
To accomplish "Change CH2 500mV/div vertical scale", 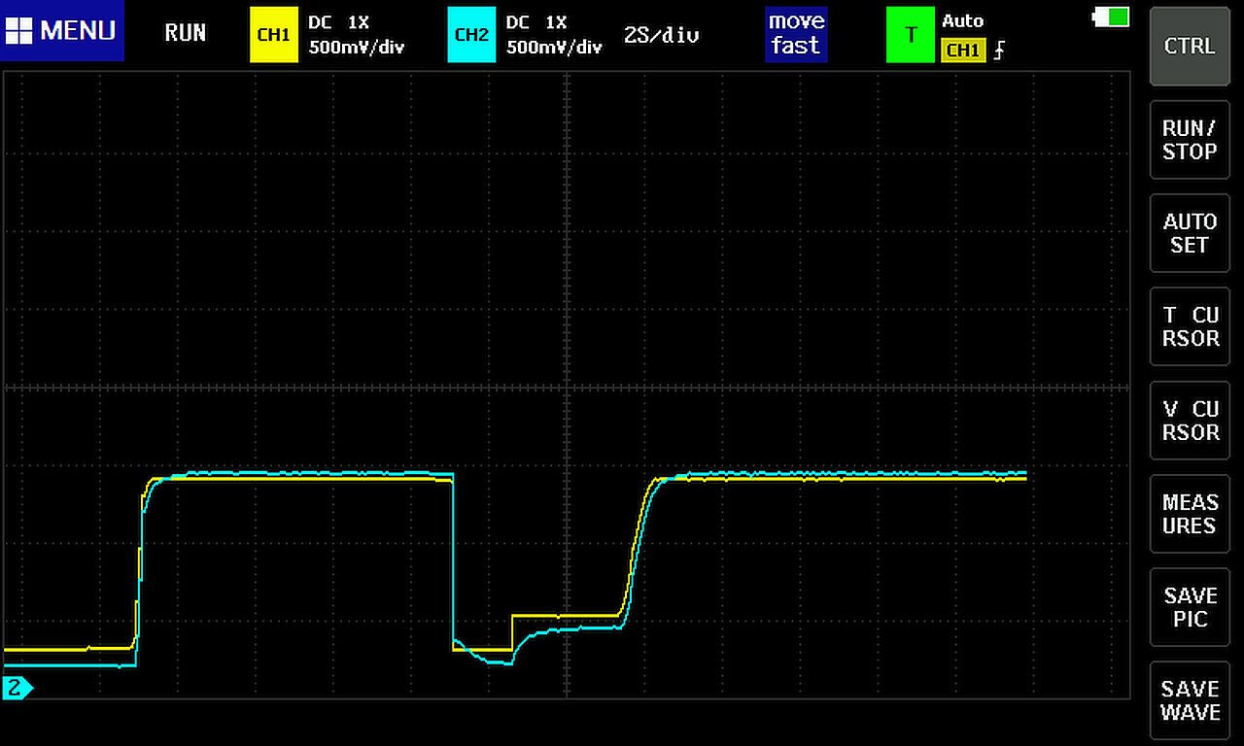I will [554, 48].
